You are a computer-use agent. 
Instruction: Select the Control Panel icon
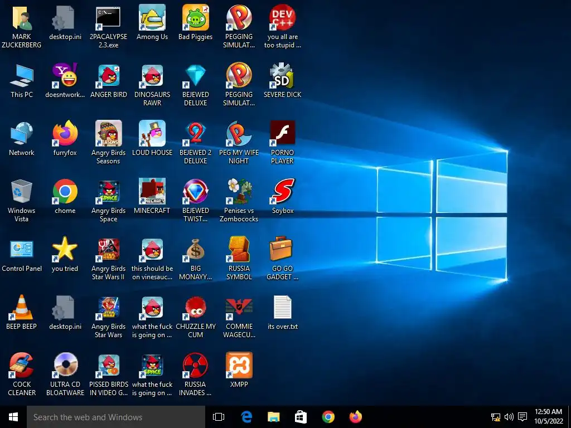tap(22, 250)
